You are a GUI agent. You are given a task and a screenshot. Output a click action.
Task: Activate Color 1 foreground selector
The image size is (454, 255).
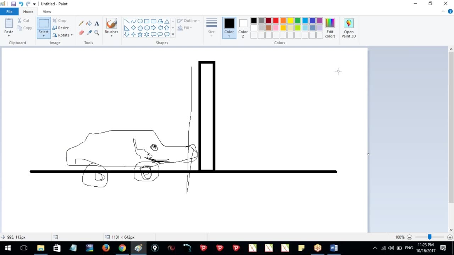coord(229,28)
